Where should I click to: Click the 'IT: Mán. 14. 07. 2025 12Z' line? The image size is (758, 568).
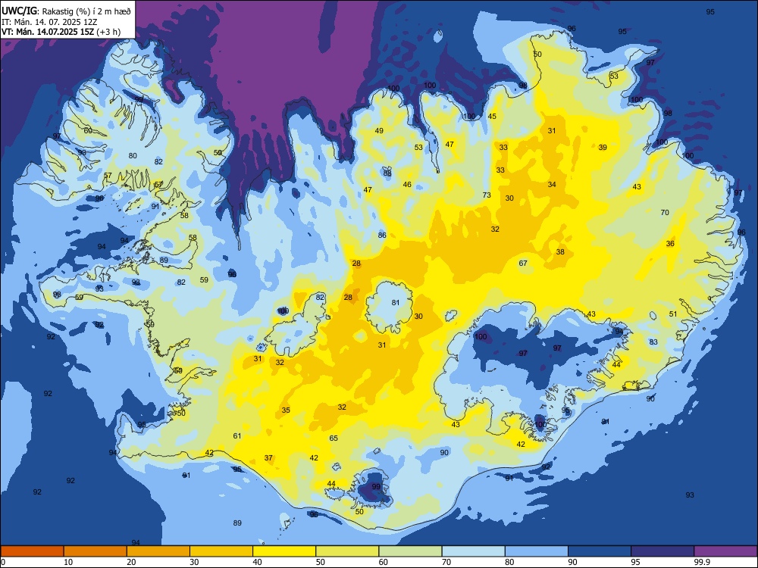pos(49,22)
